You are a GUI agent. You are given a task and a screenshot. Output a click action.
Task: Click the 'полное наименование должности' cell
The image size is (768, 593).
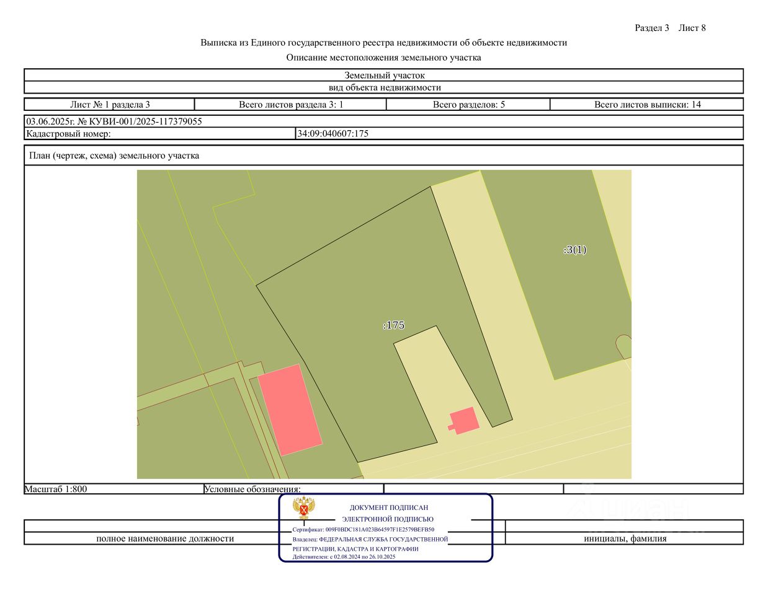[165, 538]
